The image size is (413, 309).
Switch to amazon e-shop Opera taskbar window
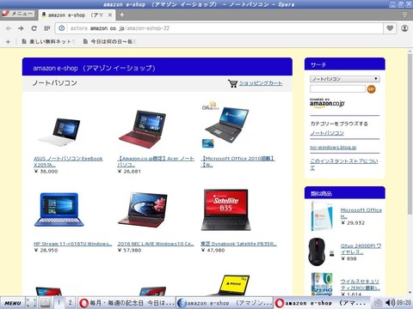click(x=322, y=303)
